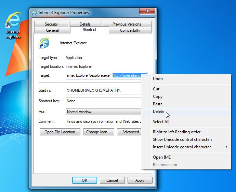Confirm with the OK button
The height and width of the screenshot is (192, 236).
click(84, 180)
